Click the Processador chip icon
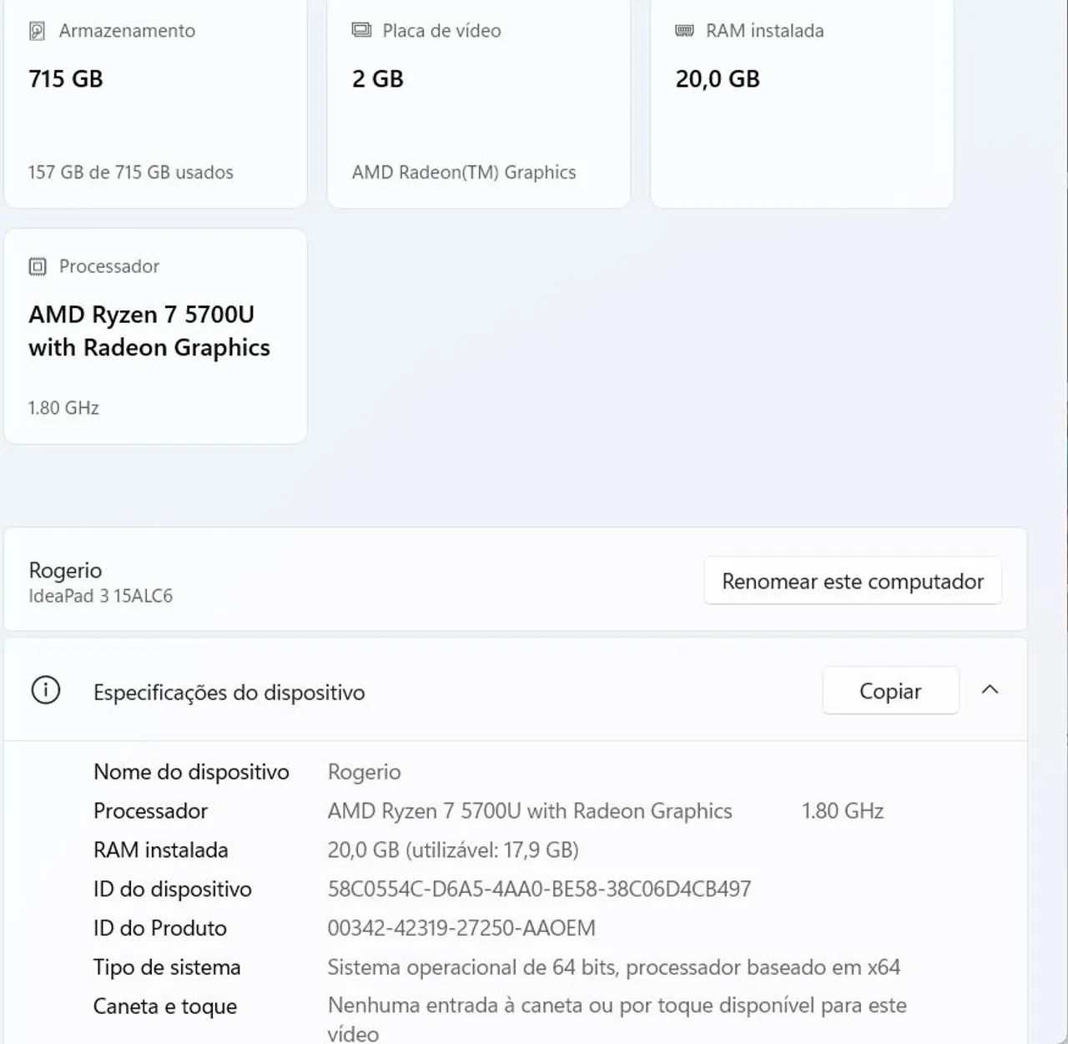The width and height of the screenshot is (1068, 1044). coord(37,265)
